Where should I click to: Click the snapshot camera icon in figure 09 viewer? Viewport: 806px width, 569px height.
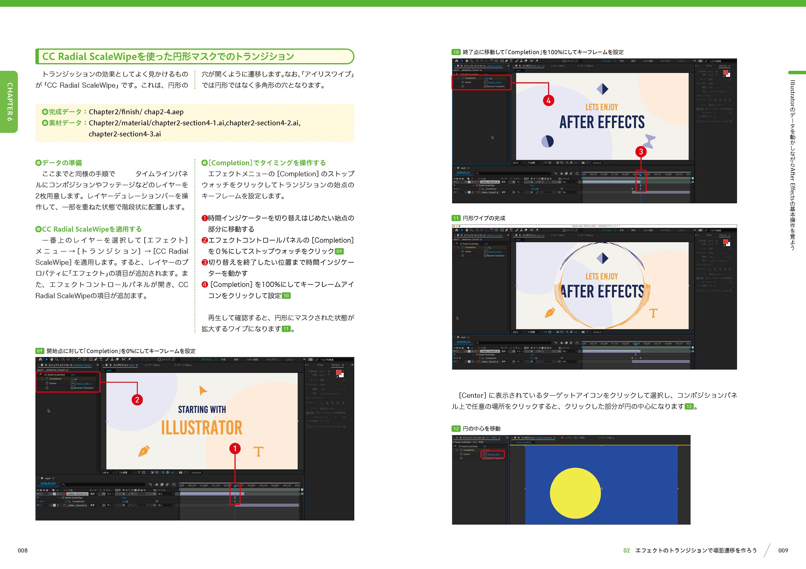coord(181,473)
